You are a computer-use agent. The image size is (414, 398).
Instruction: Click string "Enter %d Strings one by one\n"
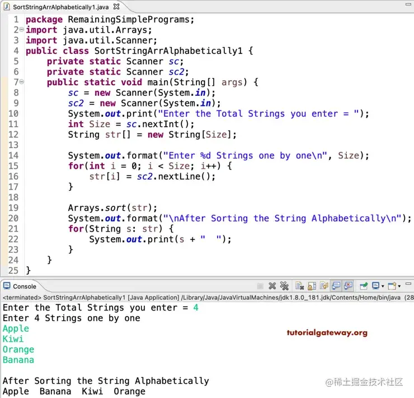245,156
